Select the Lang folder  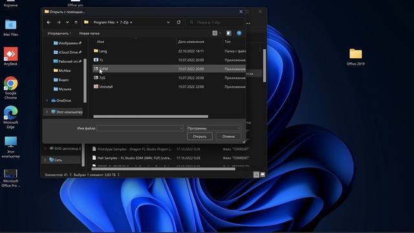click(169, 51)
